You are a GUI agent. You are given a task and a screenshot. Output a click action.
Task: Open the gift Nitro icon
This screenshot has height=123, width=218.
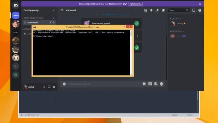pyautogui.click(x=144, y=84)
